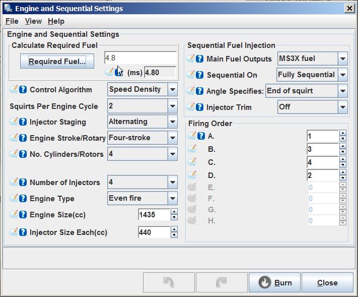Click help icon for Engine Size(cc)

click(x=23, y=215)
